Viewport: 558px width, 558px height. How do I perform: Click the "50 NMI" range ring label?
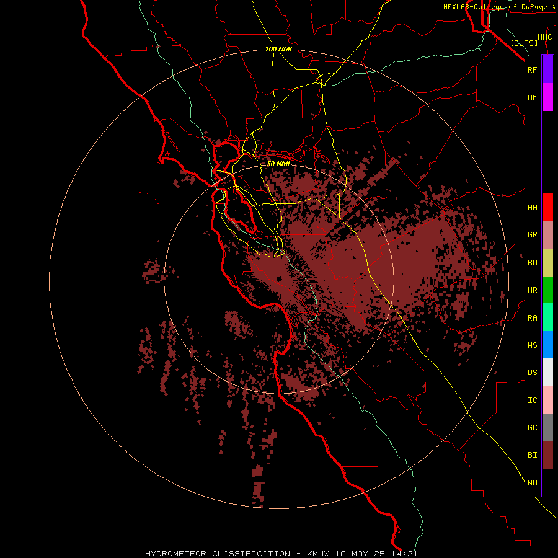(278, 164)
